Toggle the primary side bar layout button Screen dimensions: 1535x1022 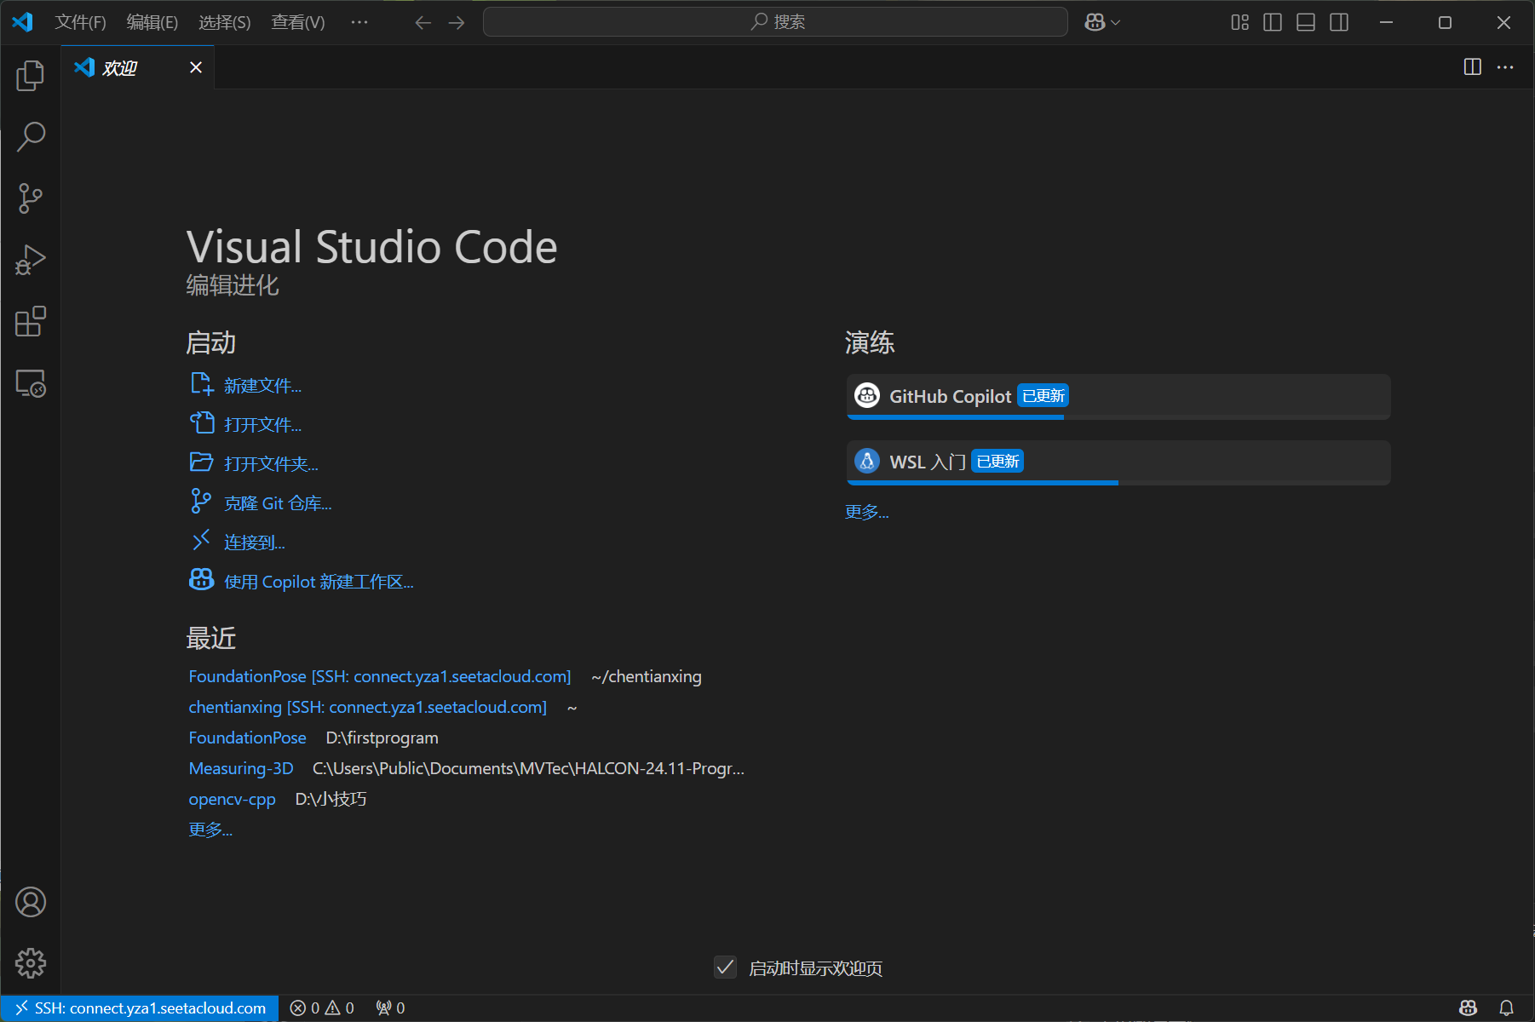(x=1273, y=22)
